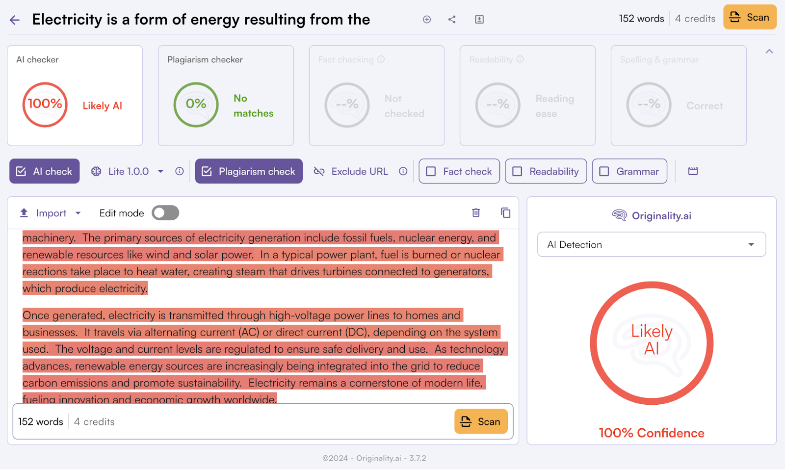Click the add new scan plus icon

[x=427, y=19]
